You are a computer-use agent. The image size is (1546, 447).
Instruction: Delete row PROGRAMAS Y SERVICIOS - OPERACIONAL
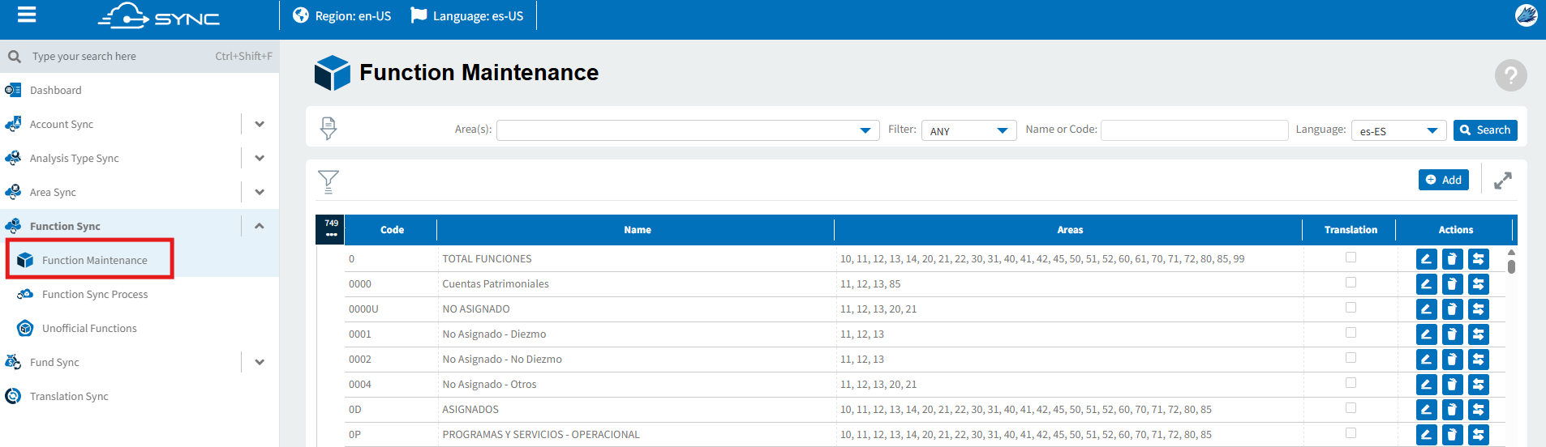click(x=1452, y=435)
